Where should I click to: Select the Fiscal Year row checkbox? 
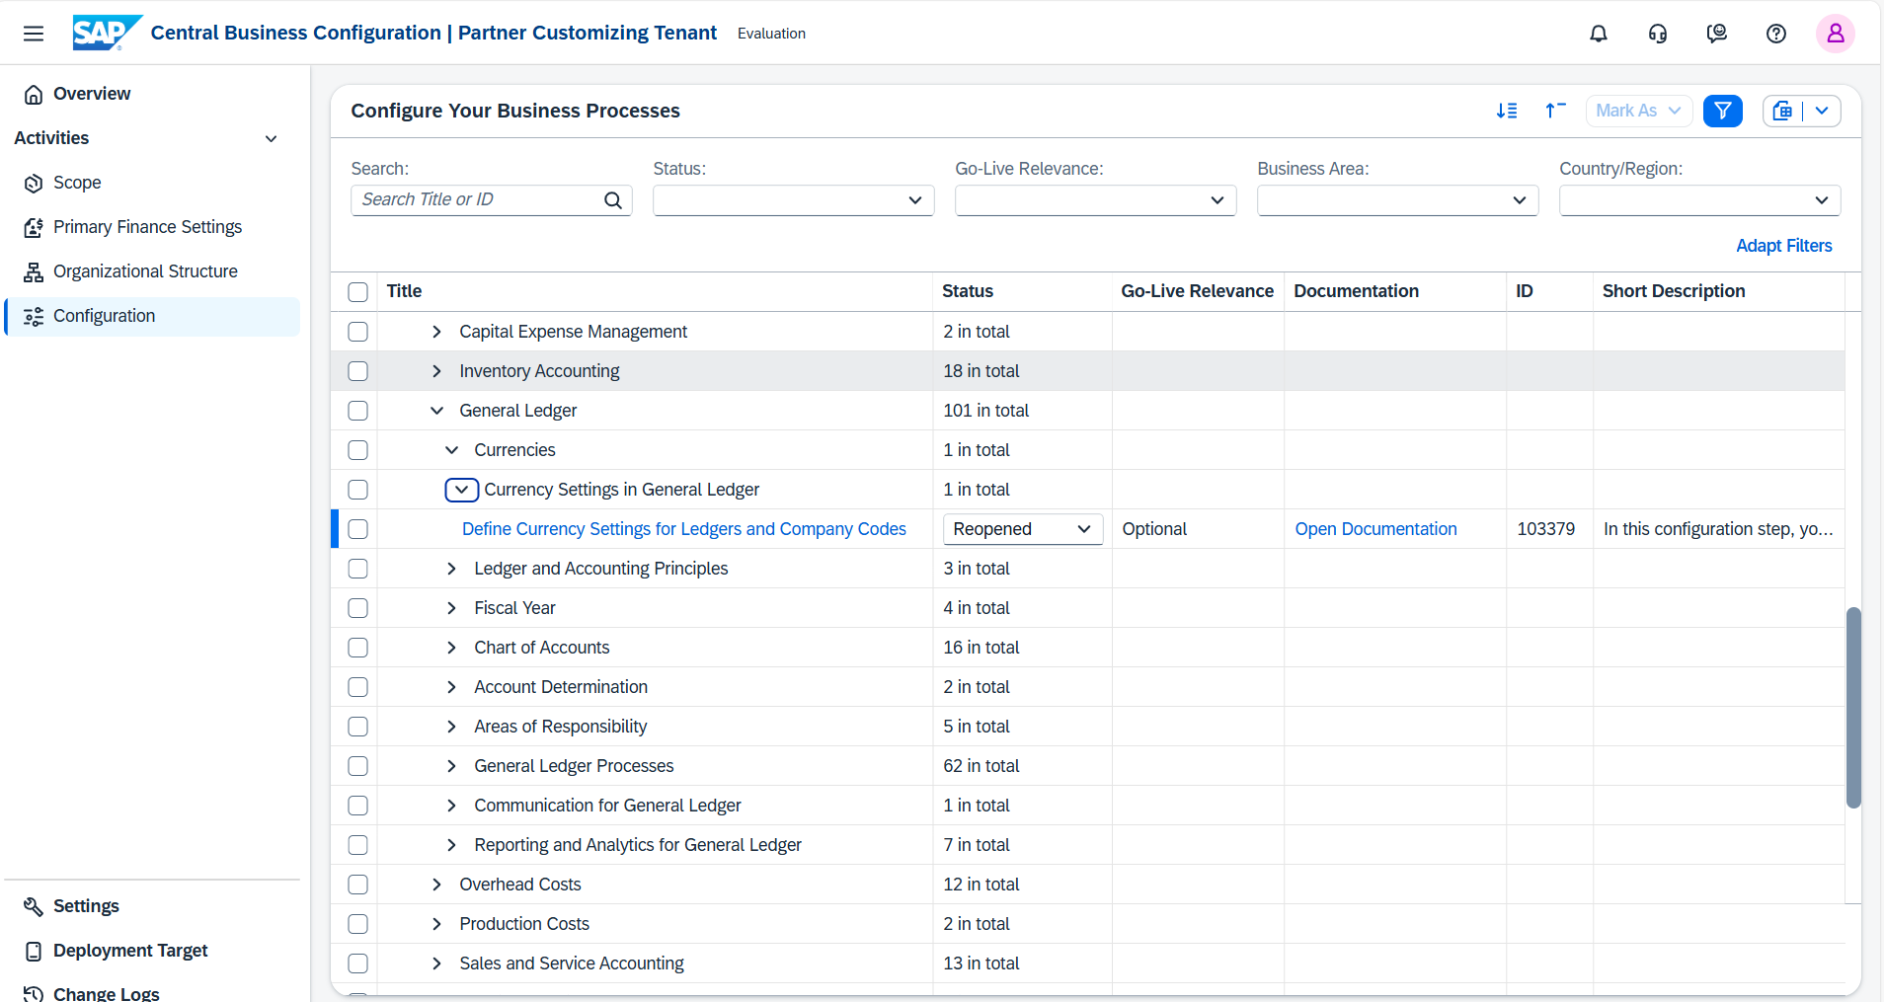tap(358, 608)
